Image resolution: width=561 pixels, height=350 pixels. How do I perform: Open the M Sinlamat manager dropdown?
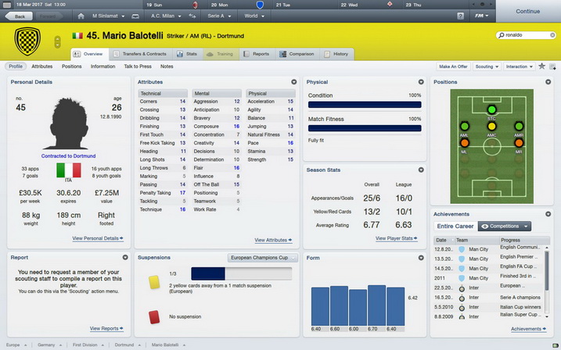pyautogui.click(x=108, y=16)
